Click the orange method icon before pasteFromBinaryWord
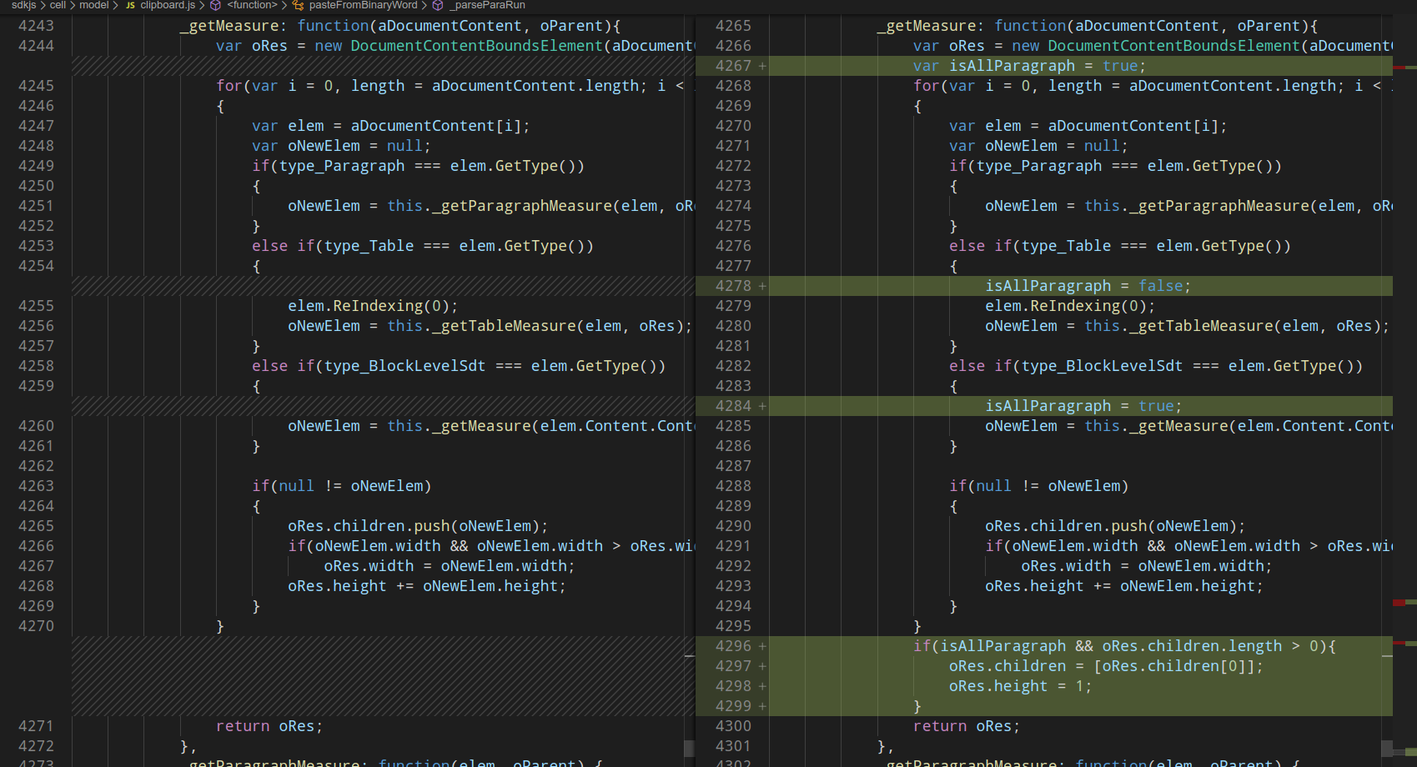The height and width of the screenshot is (767, 1417). pyautogui.click(x=299, y=5)
